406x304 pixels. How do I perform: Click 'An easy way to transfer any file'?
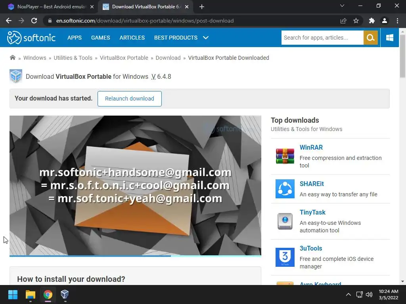339,194
